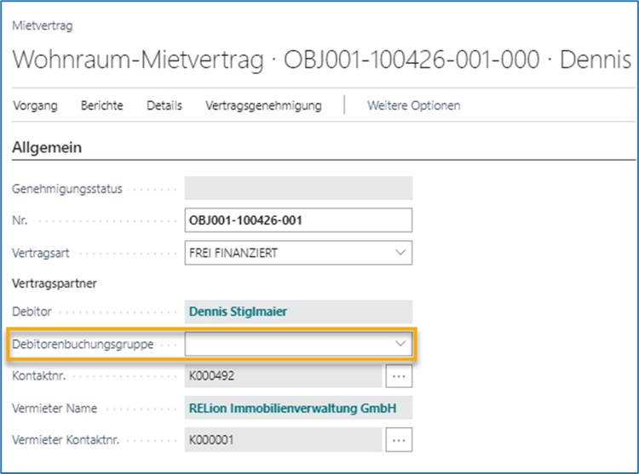Follow the Dennis Stiglmaier debitor link
Image resolution: width=639 pixels, height=474 pixels.
[x=238, y=312]
